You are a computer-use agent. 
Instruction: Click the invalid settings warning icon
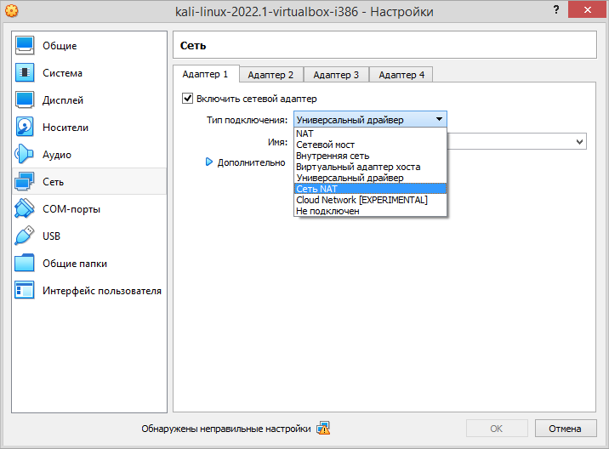click(x=323, y=429)
